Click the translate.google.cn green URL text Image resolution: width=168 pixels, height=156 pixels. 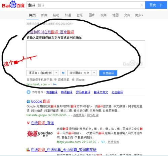coord(46,115)
